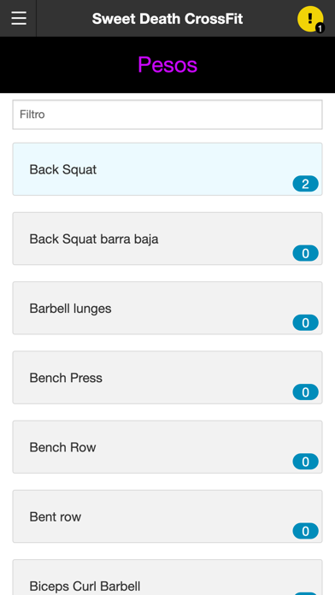
Task: Click the Back Squat label text
Action: tap(63, 169)
